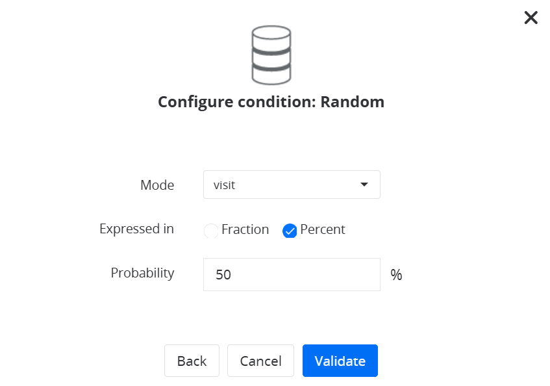Click the 'visit' value in Mode
Viewport: 550px width, 386px height.
pyautogui.click(x=225, y=185)
